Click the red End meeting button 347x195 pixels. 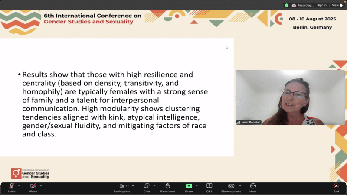(x=336, y=186)
